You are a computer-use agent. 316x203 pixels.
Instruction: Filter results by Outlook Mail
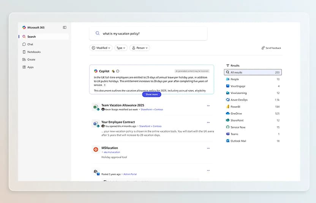coord(253,141)
